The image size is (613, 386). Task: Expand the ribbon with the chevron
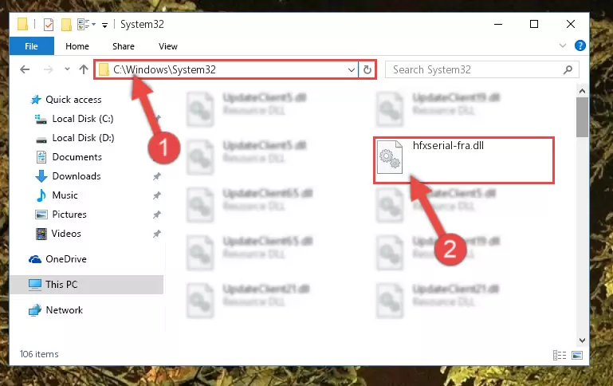(563, 45)
